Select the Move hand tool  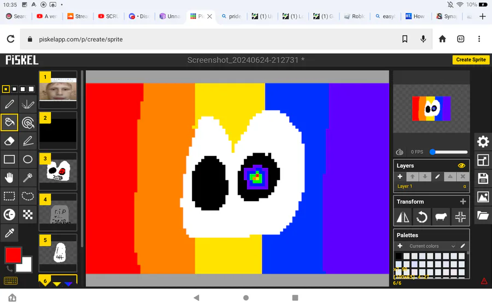[x=9, y=178]
